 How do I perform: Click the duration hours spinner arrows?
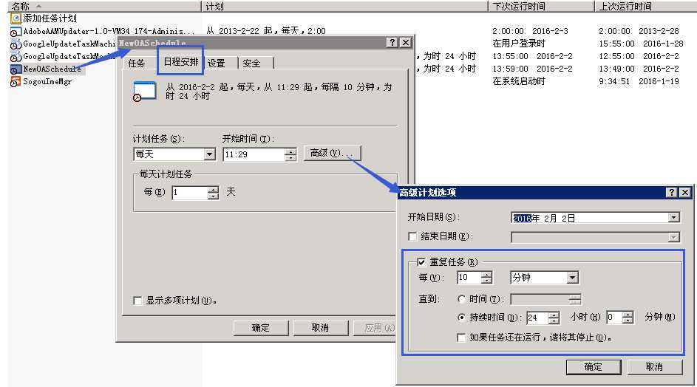(554, 318)
